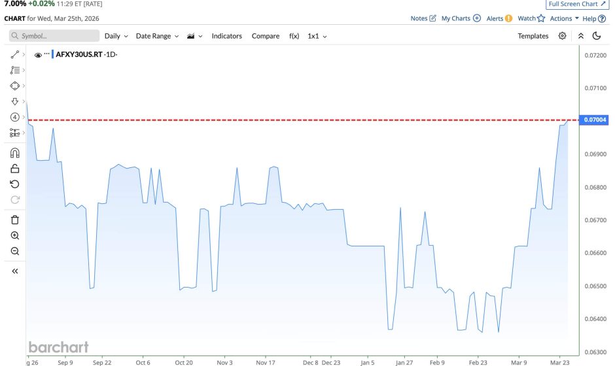The width and height of the screenshot is (615, 366).
Task: Open the Indicators menu
Action: pyautogui.click(x=226, y=36)
